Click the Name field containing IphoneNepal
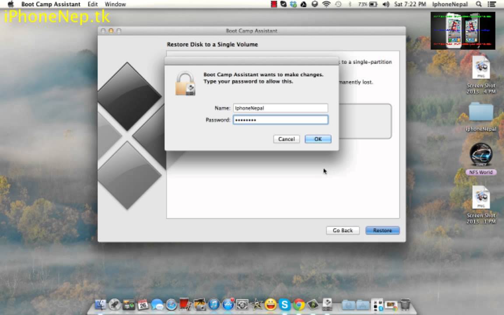The height and width of the screenshot is (315, 504). [x=280, y=108]
